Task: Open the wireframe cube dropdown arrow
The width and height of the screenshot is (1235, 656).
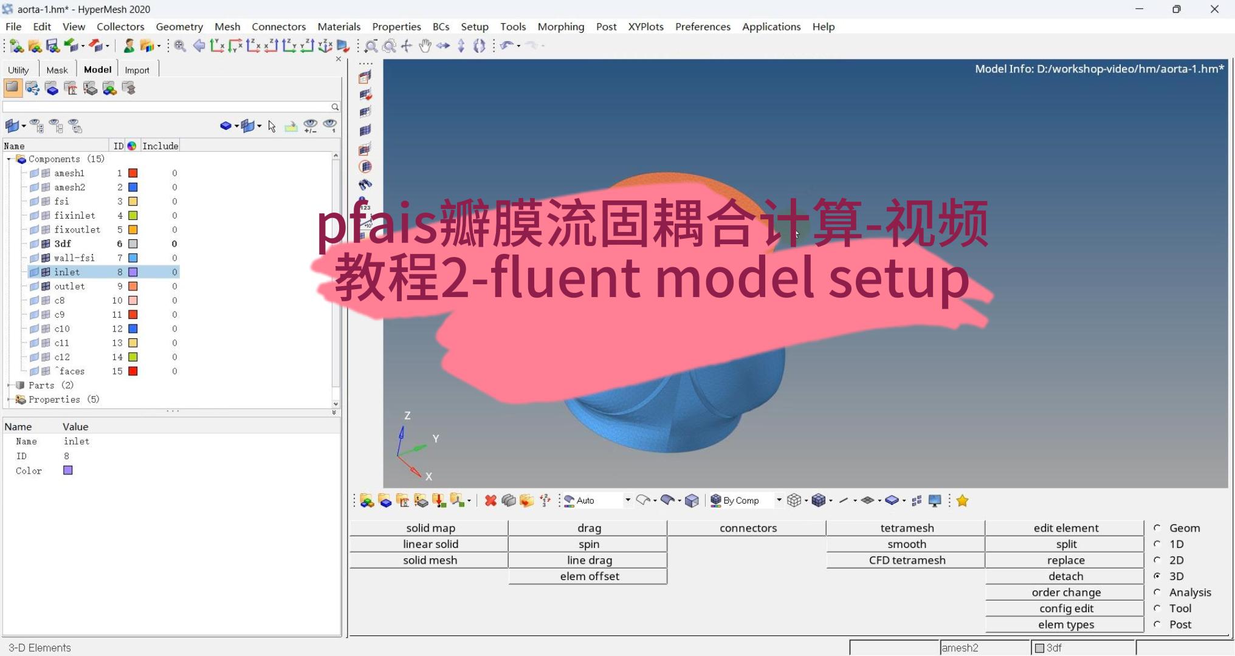Action: [806, 501]
